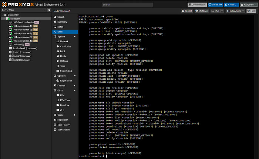Open the DNS globe icon entry
This screenshot has height=159, width=259.
[58, 51]
